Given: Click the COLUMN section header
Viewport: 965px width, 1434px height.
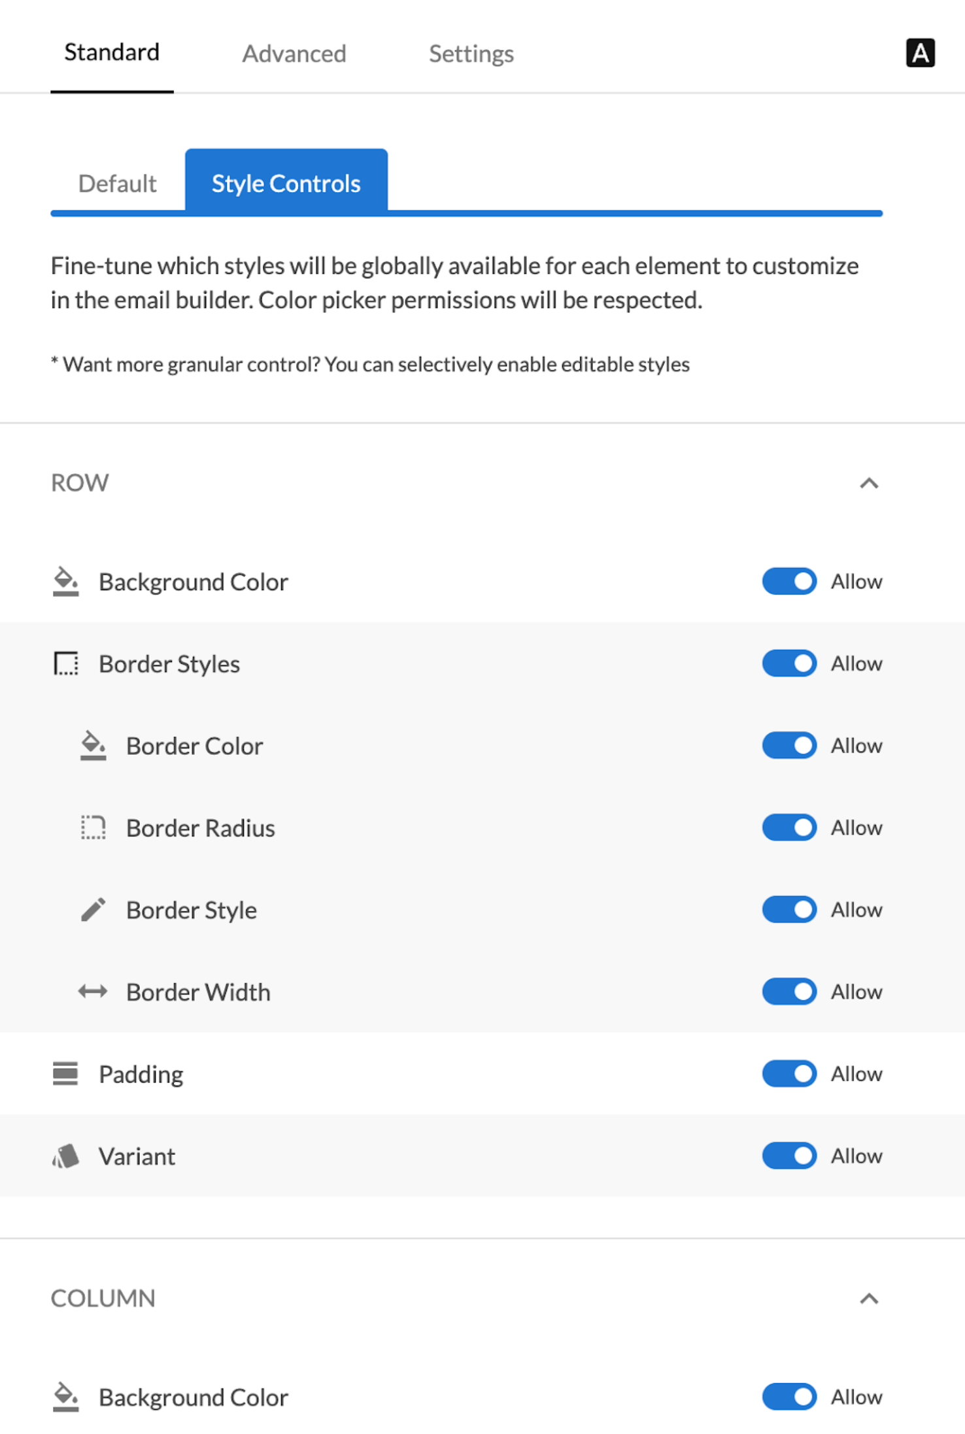Looking at the screenshot, I should coord(103,1298).
